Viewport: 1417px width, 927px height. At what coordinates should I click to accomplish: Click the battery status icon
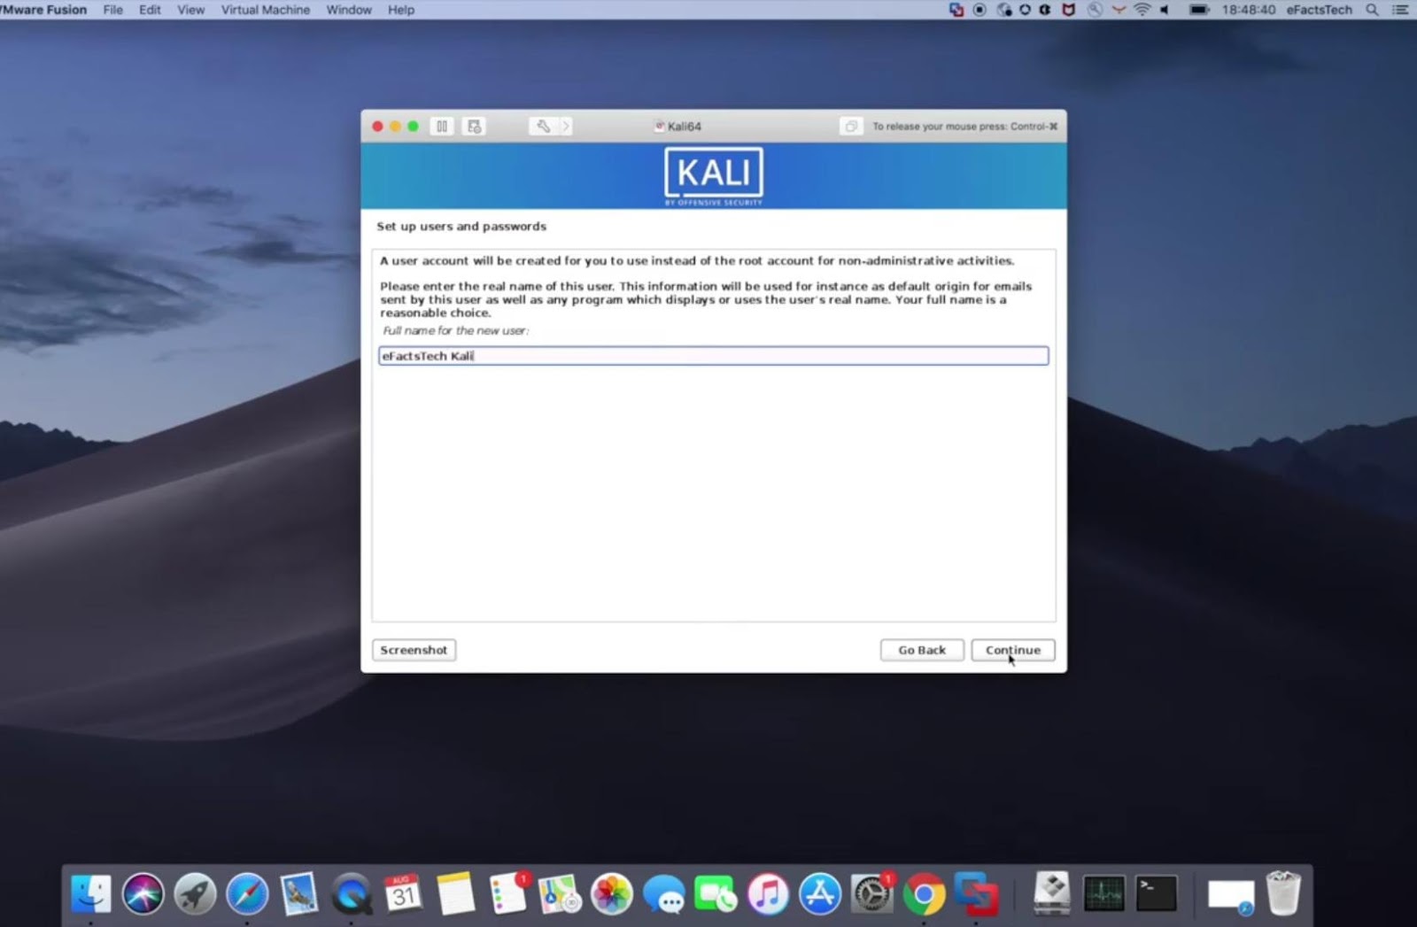[1198, 10]
